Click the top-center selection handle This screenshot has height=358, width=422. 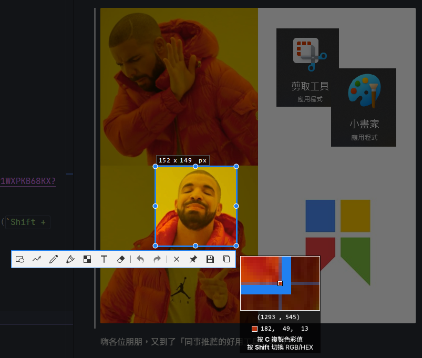tap(195, 167)
